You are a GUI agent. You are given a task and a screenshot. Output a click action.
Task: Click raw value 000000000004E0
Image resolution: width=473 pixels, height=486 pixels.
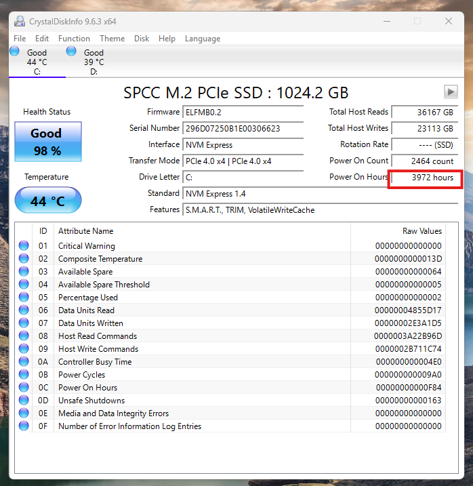[409, 362]
